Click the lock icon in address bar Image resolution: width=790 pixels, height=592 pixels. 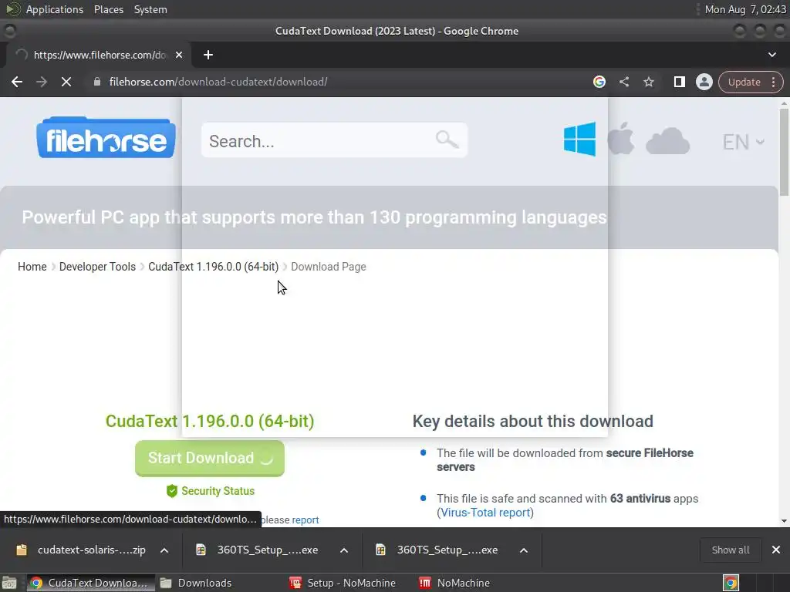[x=96, y=82]
